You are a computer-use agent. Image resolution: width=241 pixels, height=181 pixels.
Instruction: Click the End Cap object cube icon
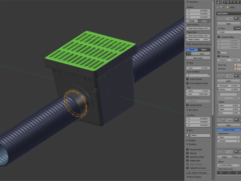(236, 68)
